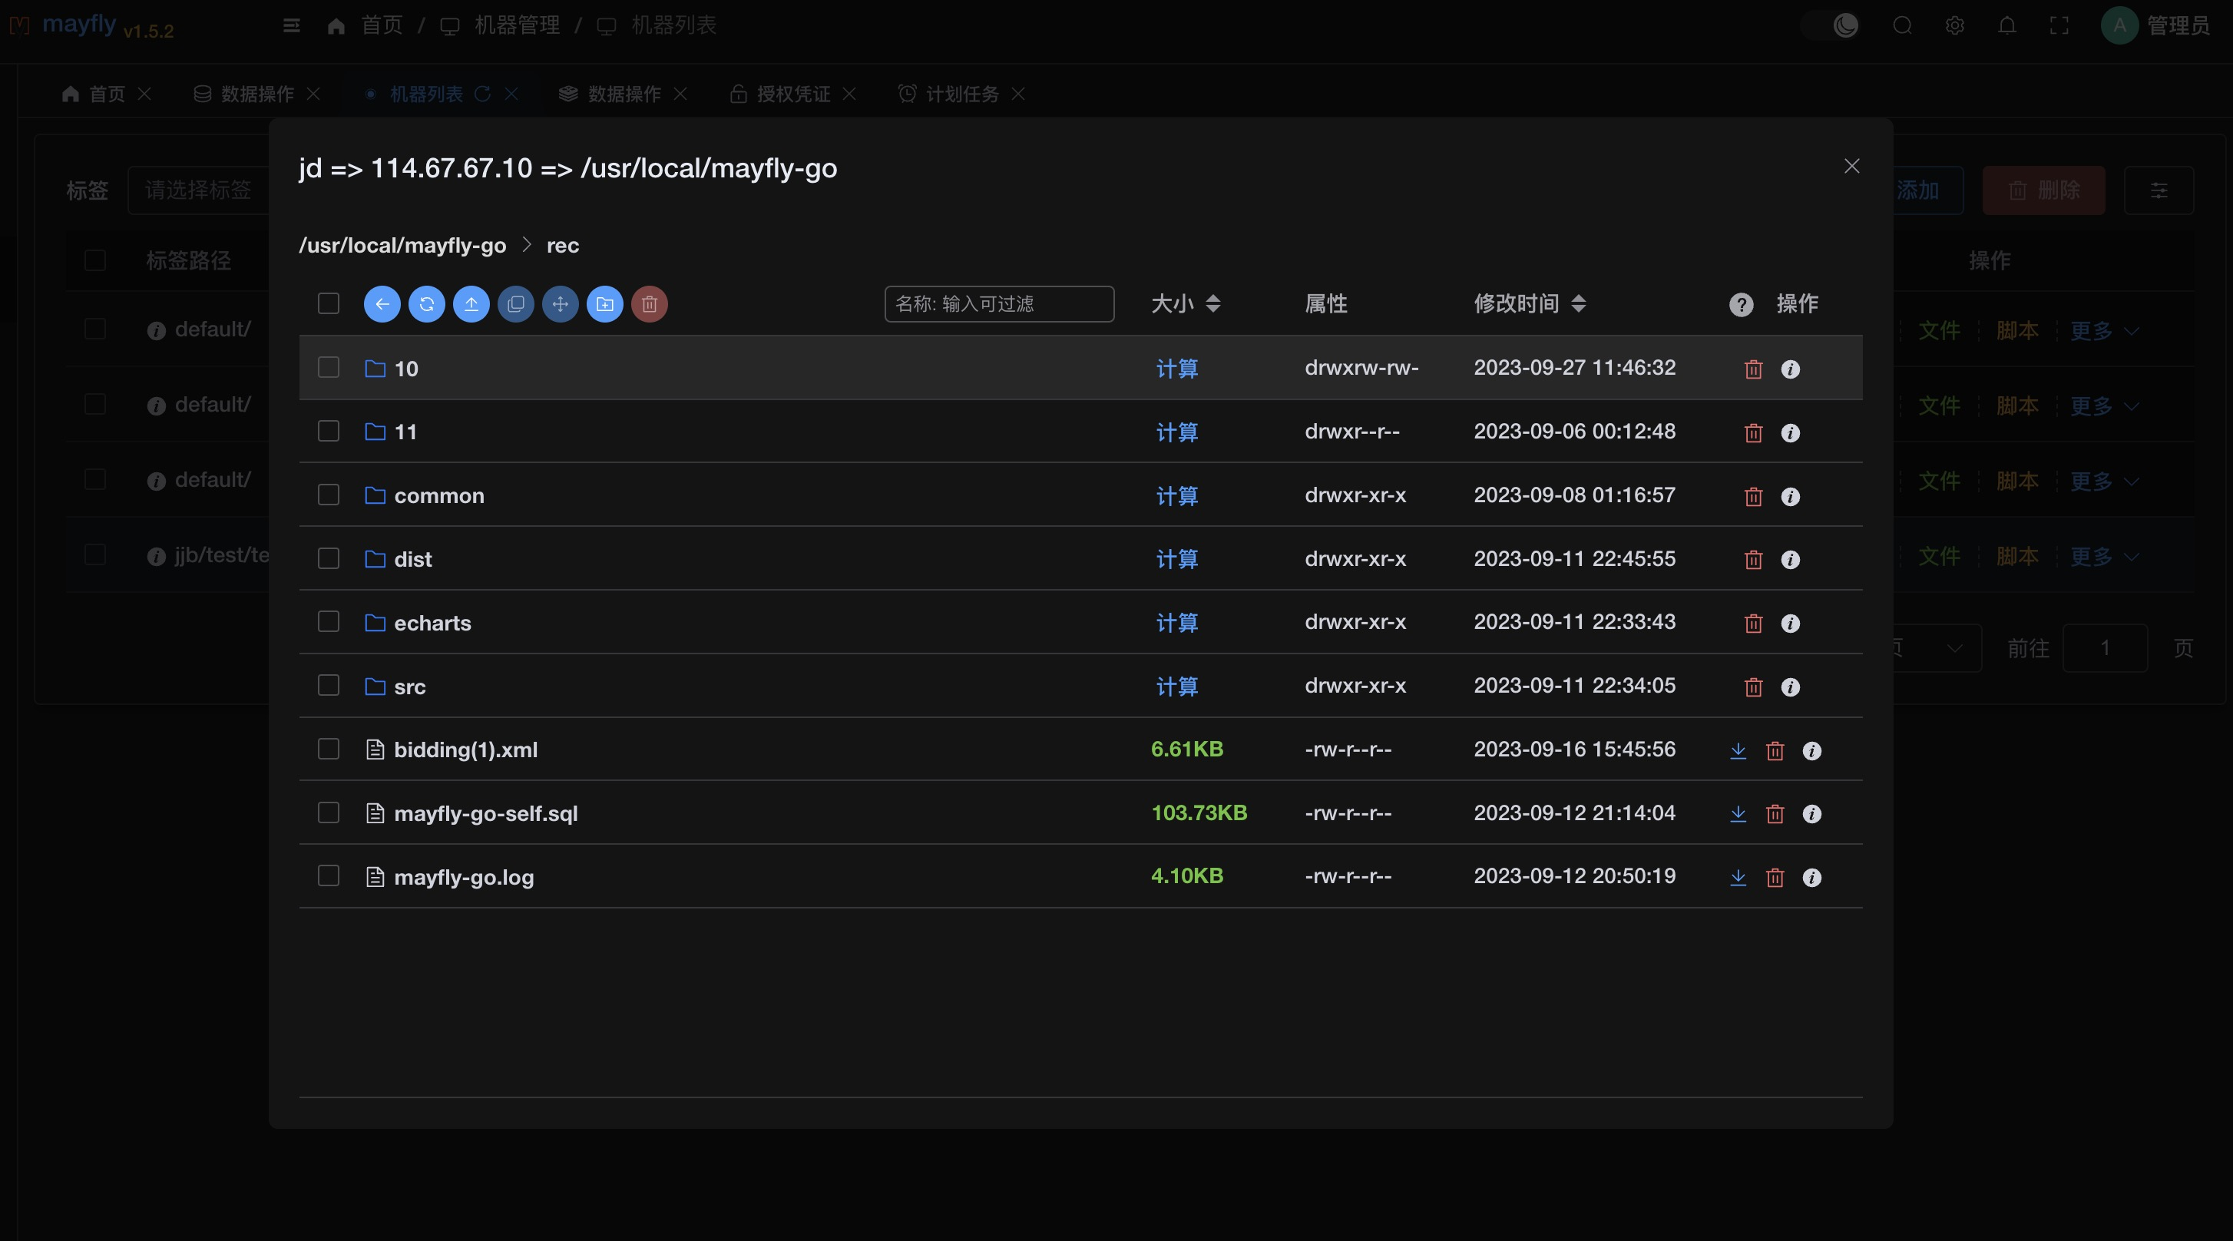The height and width of the screenshot is (1241, 2233).
Task: Expand 更多 menu in jjb/test row
Action: 2105,555
